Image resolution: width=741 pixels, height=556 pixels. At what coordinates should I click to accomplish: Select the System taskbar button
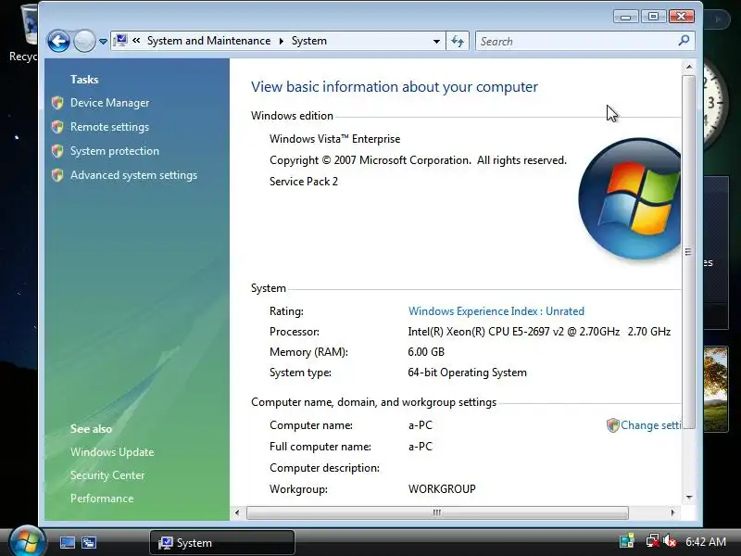point(222,542)
